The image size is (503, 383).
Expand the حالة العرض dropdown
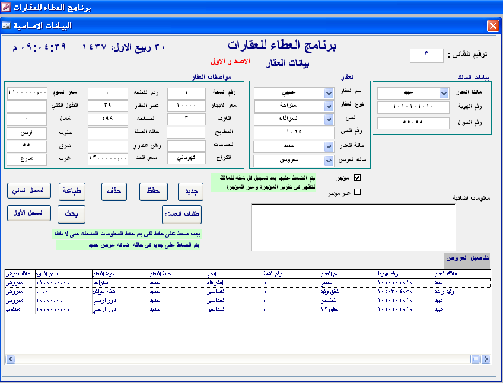(x=329, y=161)
